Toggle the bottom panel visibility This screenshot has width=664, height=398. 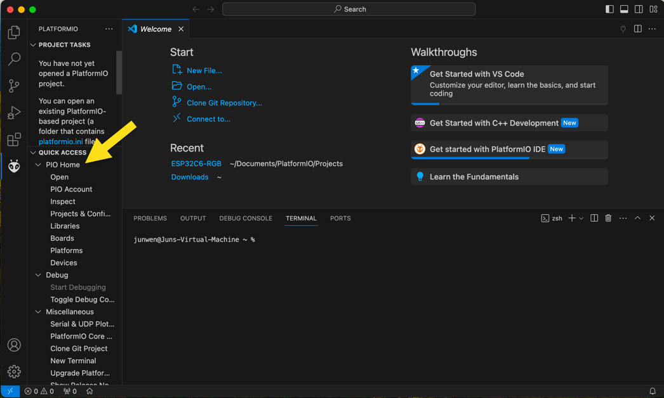624,10
